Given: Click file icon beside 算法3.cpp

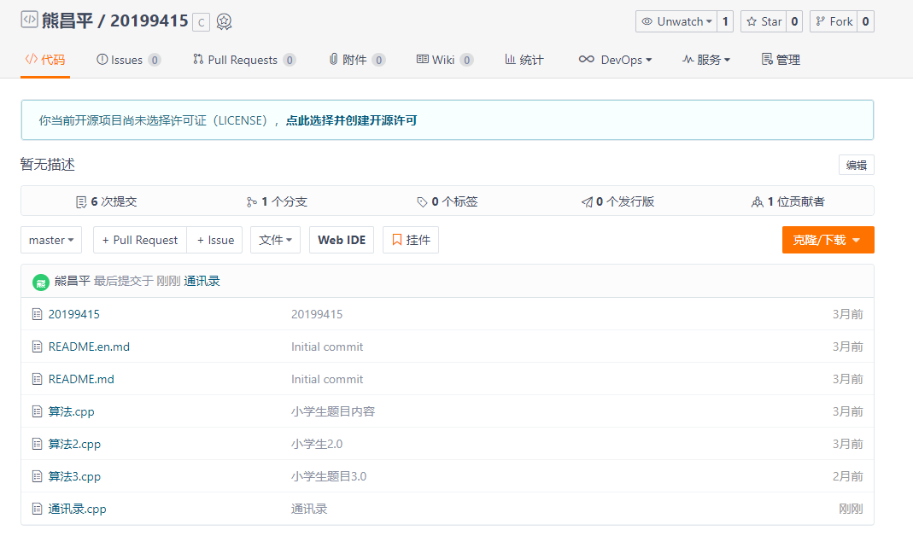Looking at the screenshot, I should (38, 476).
